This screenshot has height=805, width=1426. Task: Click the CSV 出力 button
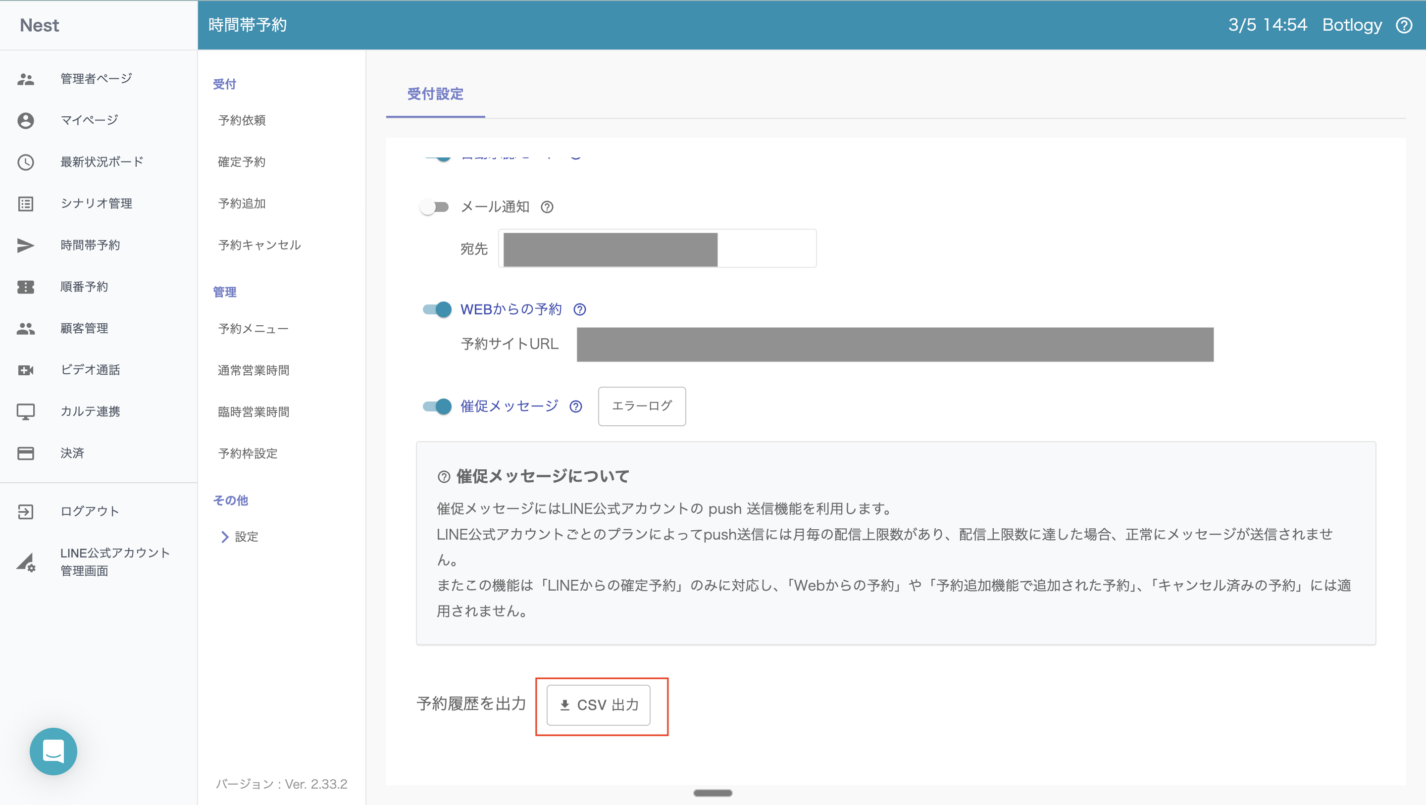tap(599, 705)
